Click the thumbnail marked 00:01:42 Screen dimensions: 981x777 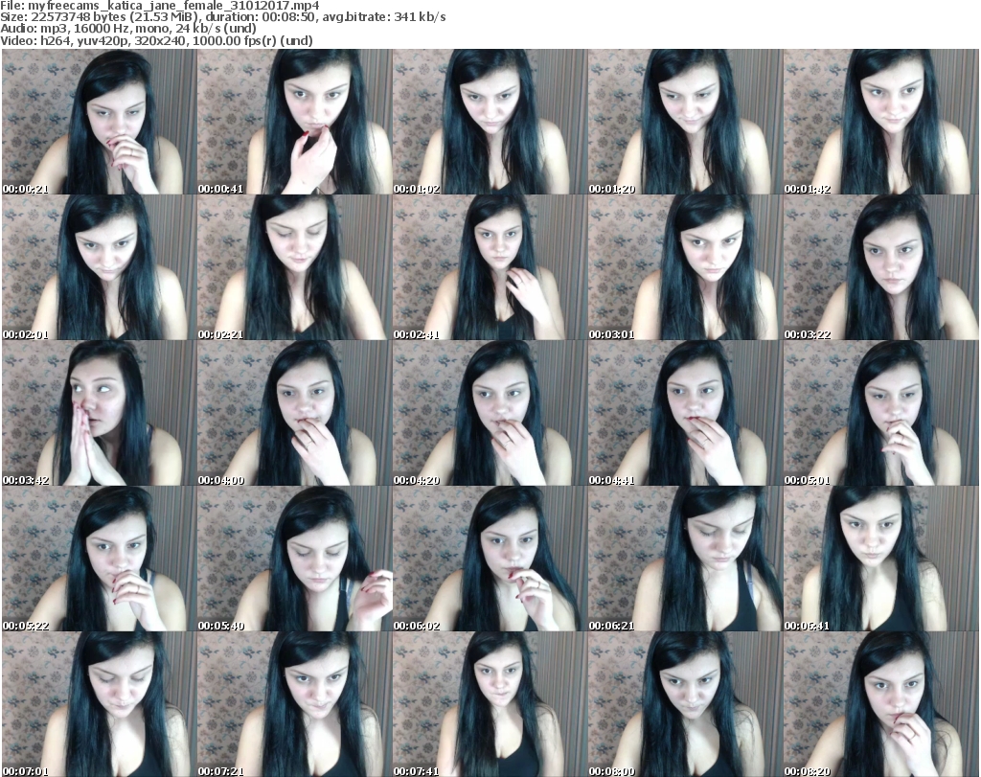(x=880, y=122)
